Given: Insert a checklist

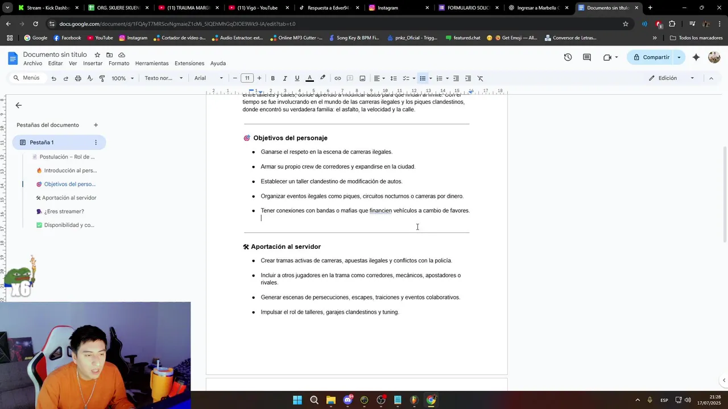Looking at the screenshot, I should click(x=406, y=78).
